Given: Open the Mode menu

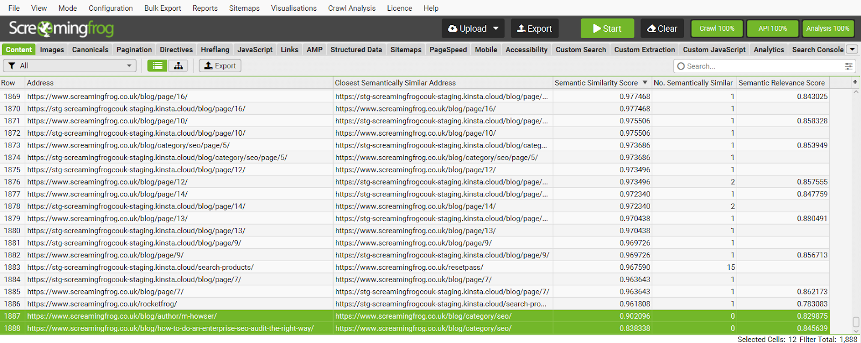Looking at the screenshot, I should (68, 8).
